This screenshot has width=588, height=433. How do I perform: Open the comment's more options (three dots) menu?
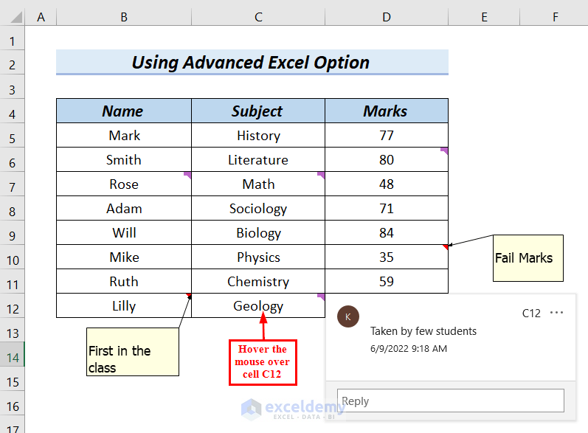point(556,313)
